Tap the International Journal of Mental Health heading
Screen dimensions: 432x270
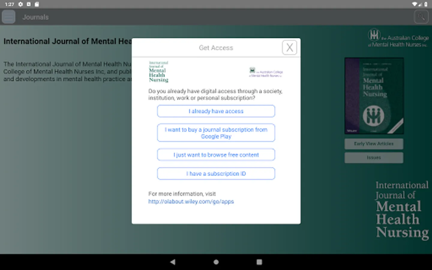pos(67,41)
